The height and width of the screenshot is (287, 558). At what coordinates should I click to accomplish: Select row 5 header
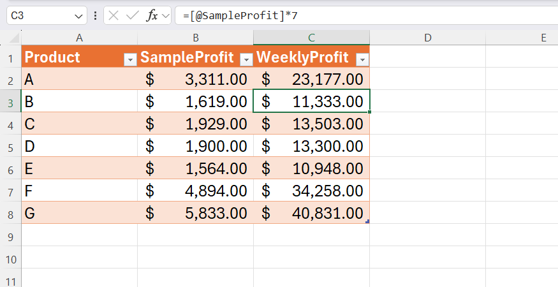coord(11,145)
